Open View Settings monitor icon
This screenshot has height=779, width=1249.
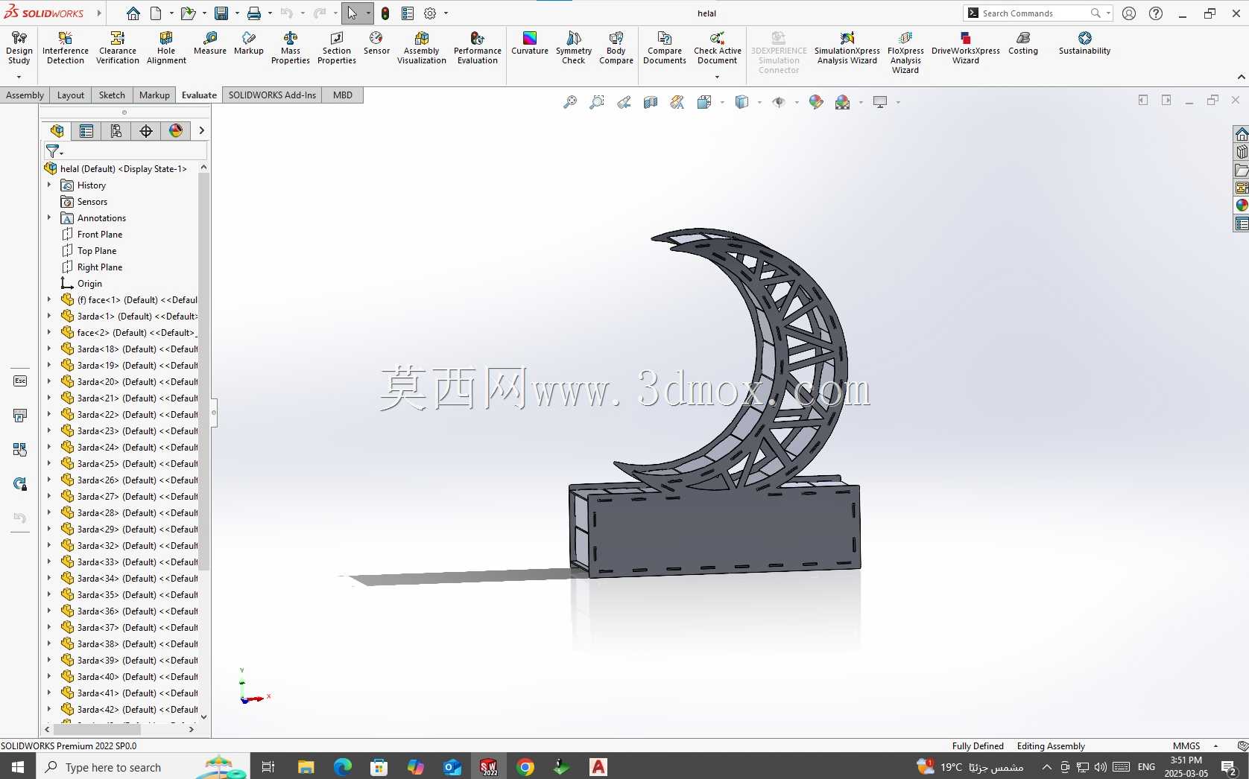coord(880,102)
